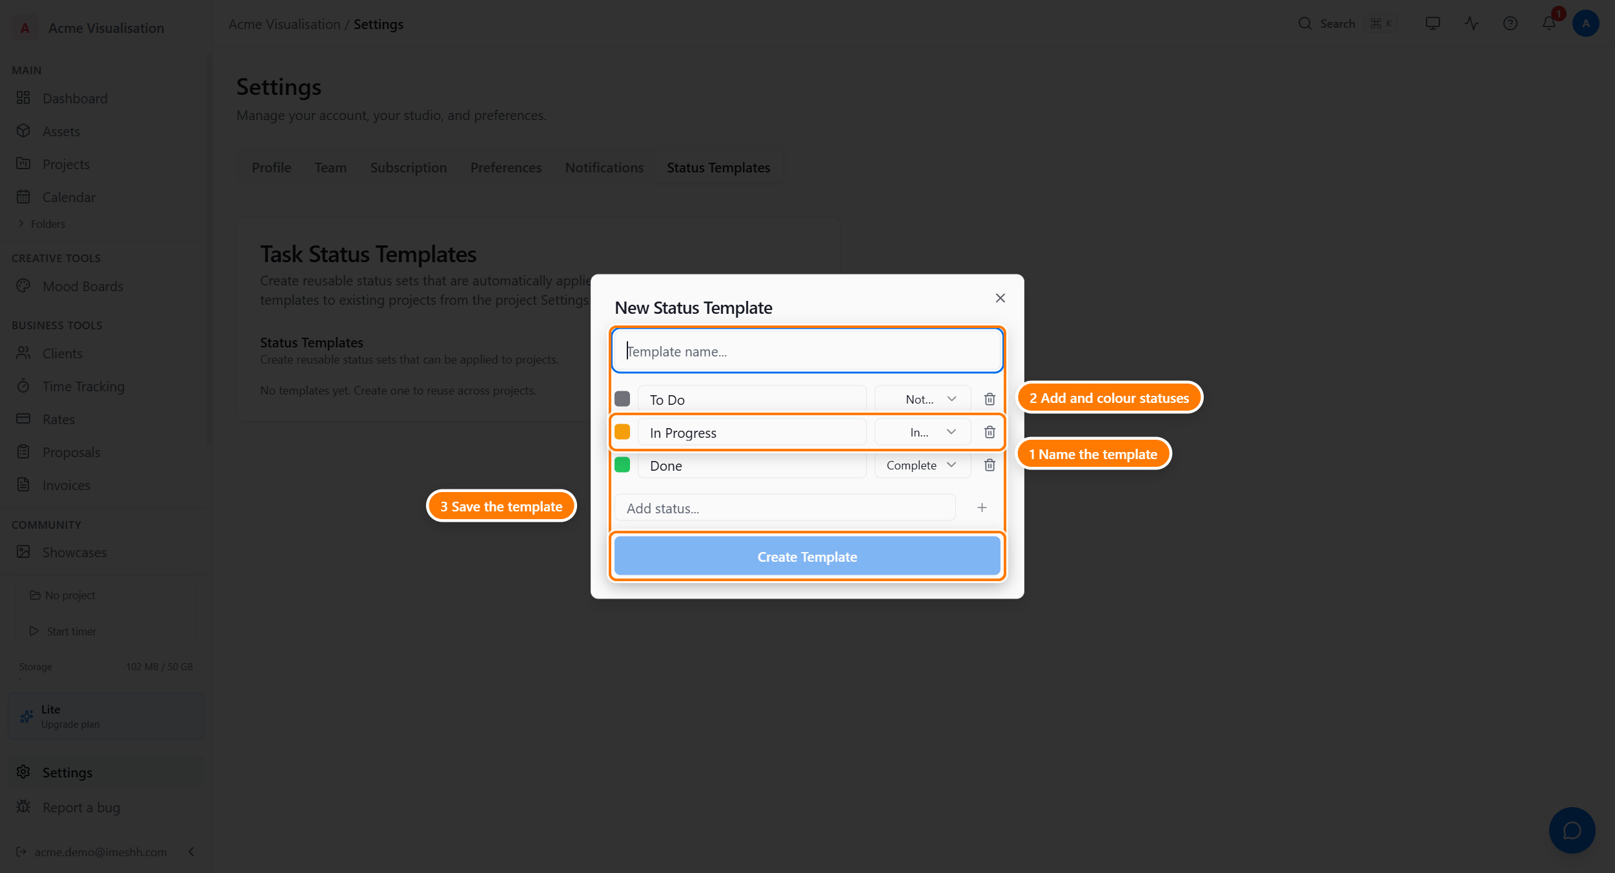Screen dimensions: 1615x873
Task: Open the help question mark icon
Action: tap(1510, 23)
